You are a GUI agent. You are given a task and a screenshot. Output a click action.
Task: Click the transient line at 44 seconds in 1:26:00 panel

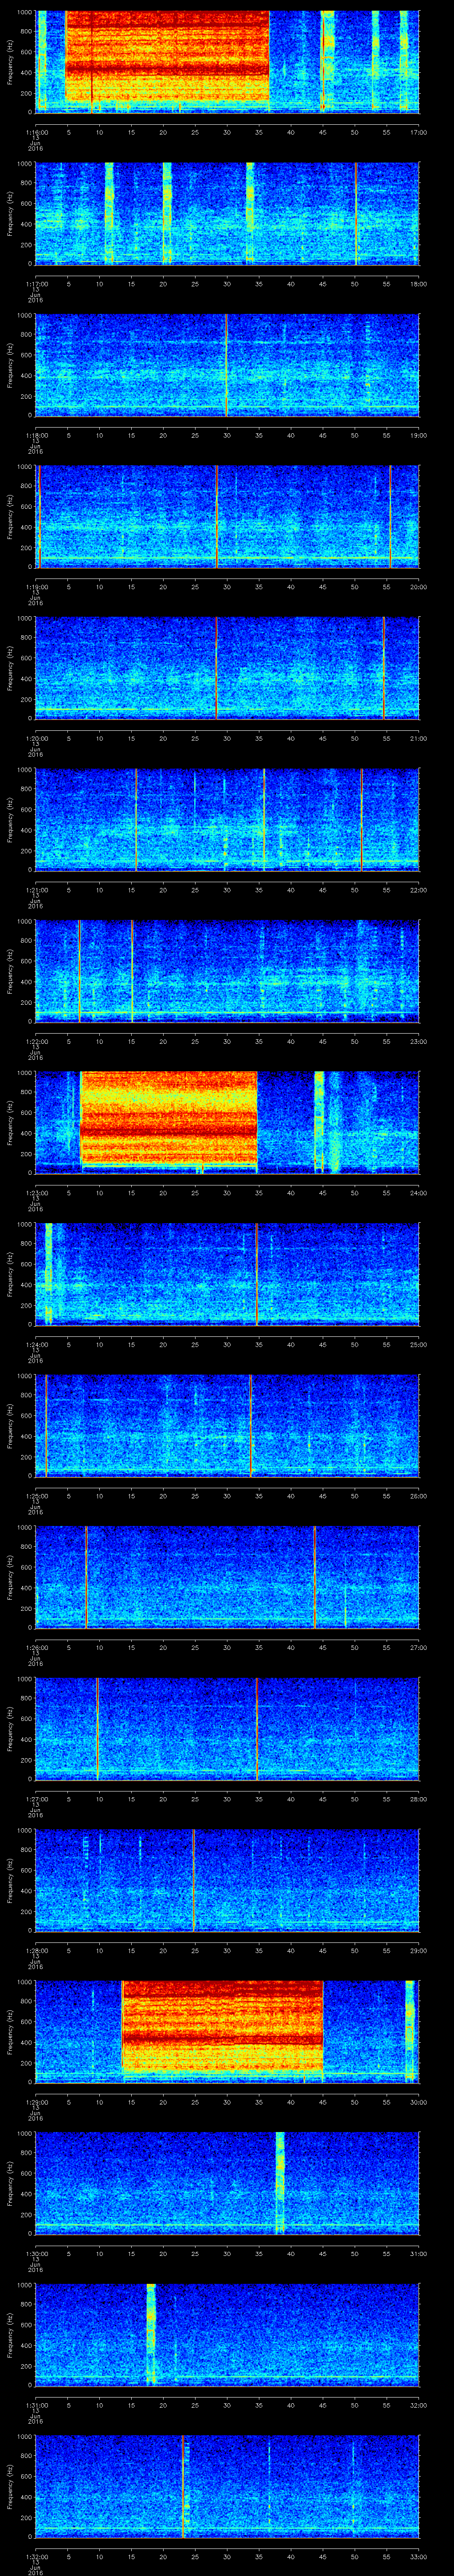click(315, 1577)
